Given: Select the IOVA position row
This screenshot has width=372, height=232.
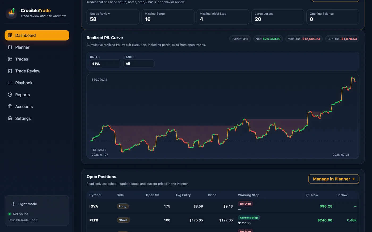Looking at the screenshot, I should click(x=223, y=206).
